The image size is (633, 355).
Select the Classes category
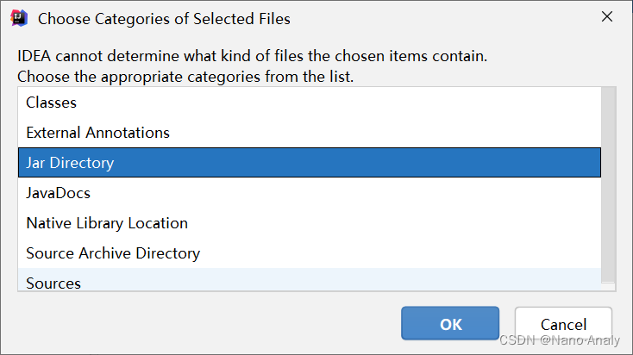coord(52,103)
